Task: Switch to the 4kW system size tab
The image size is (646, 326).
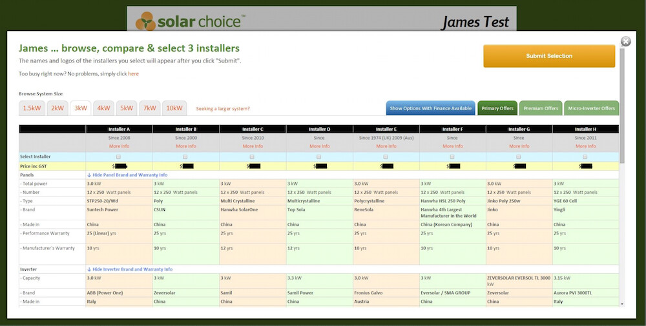Action: coord(103,108)
